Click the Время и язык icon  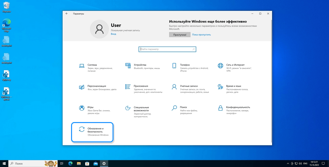220,87
